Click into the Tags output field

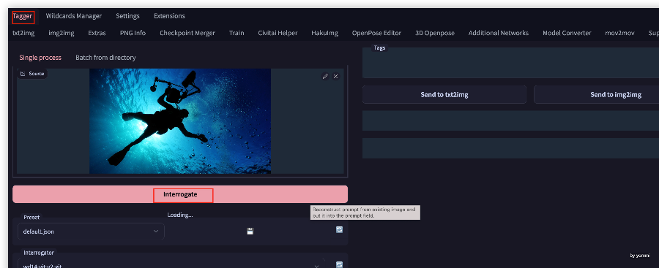click(510, 63)
